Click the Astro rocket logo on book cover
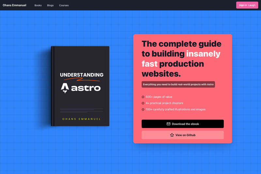The width and height of the screenshot is (261, 174). [65, 88]
